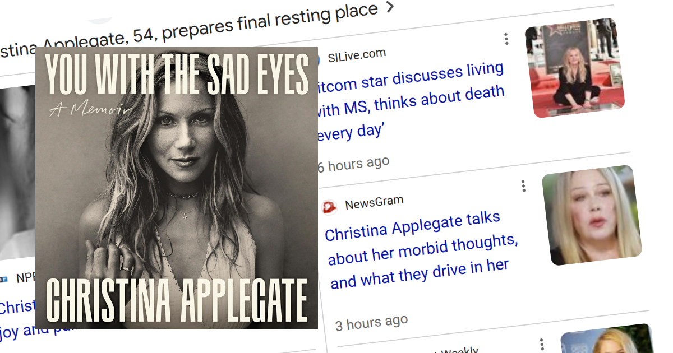This screenshot has height=353, width=673.
Task: Click the '6 hours ago' timestamp
Action: [x=353, y=164]
